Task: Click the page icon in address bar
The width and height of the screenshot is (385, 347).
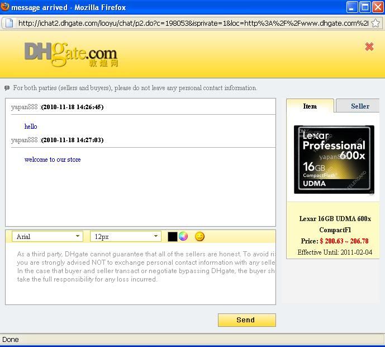Action: pos(8,24)
